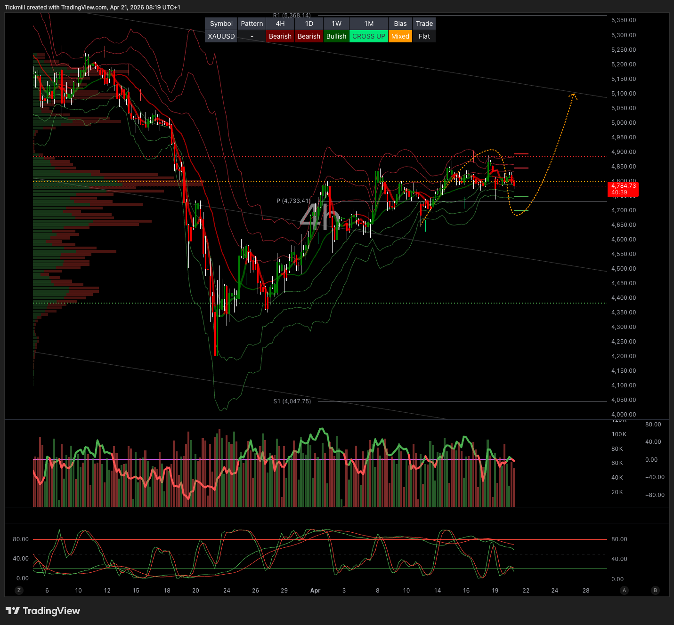Click the 4h watermark in chart center
Viewport: 674px width, 625px height.
click(x=320, y=217)
